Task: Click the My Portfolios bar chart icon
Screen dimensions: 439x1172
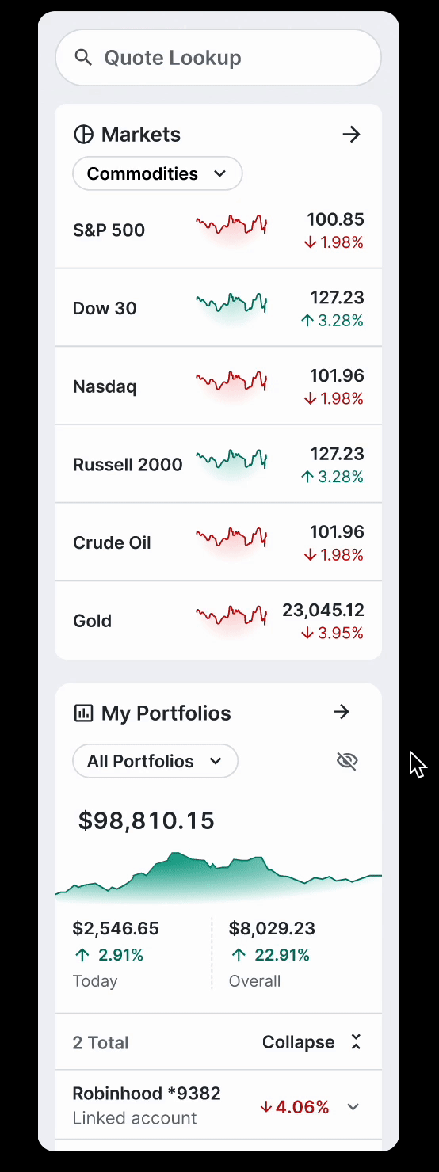Action: click(83, 713)
